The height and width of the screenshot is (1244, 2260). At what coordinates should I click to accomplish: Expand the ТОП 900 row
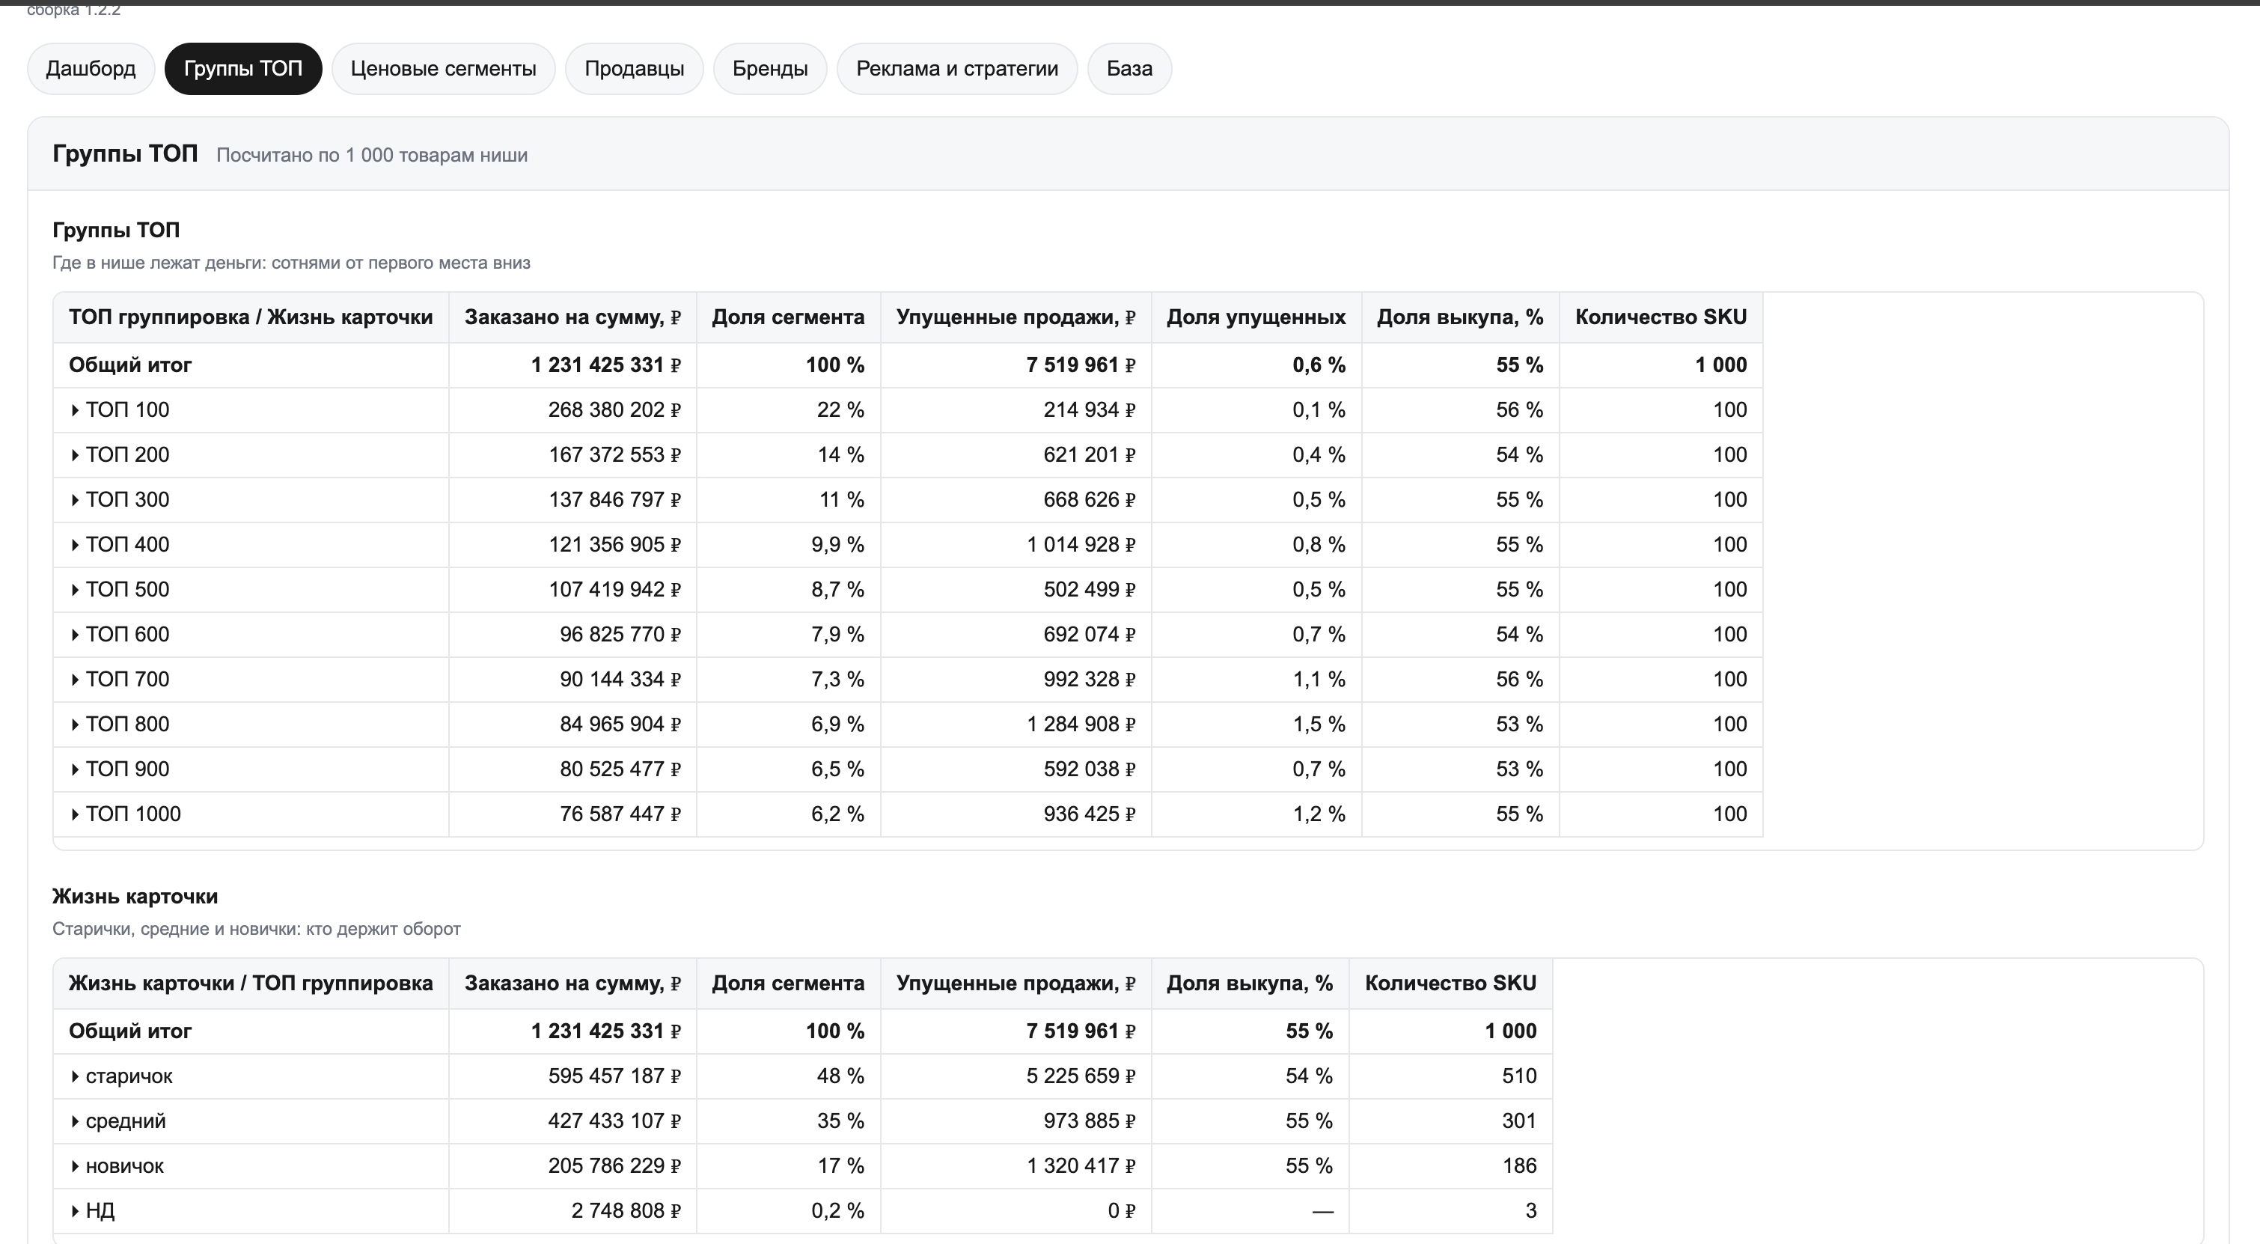tap(75, 769)
